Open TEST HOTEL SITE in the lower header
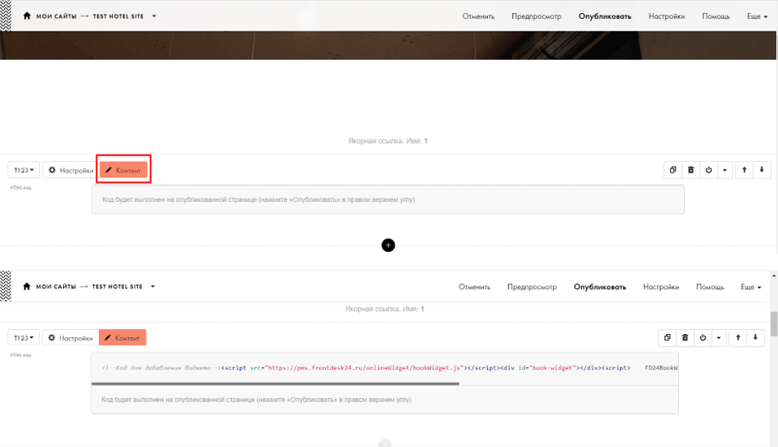778x447 pixels. pyautogui.click(x=117, y=287)
